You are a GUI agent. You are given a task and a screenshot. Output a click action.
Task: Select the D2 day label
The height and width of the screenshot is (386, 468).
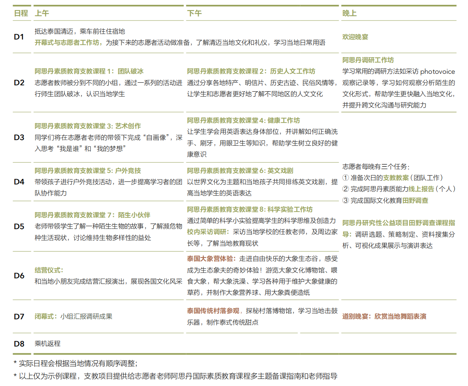[x=19, y=83]
